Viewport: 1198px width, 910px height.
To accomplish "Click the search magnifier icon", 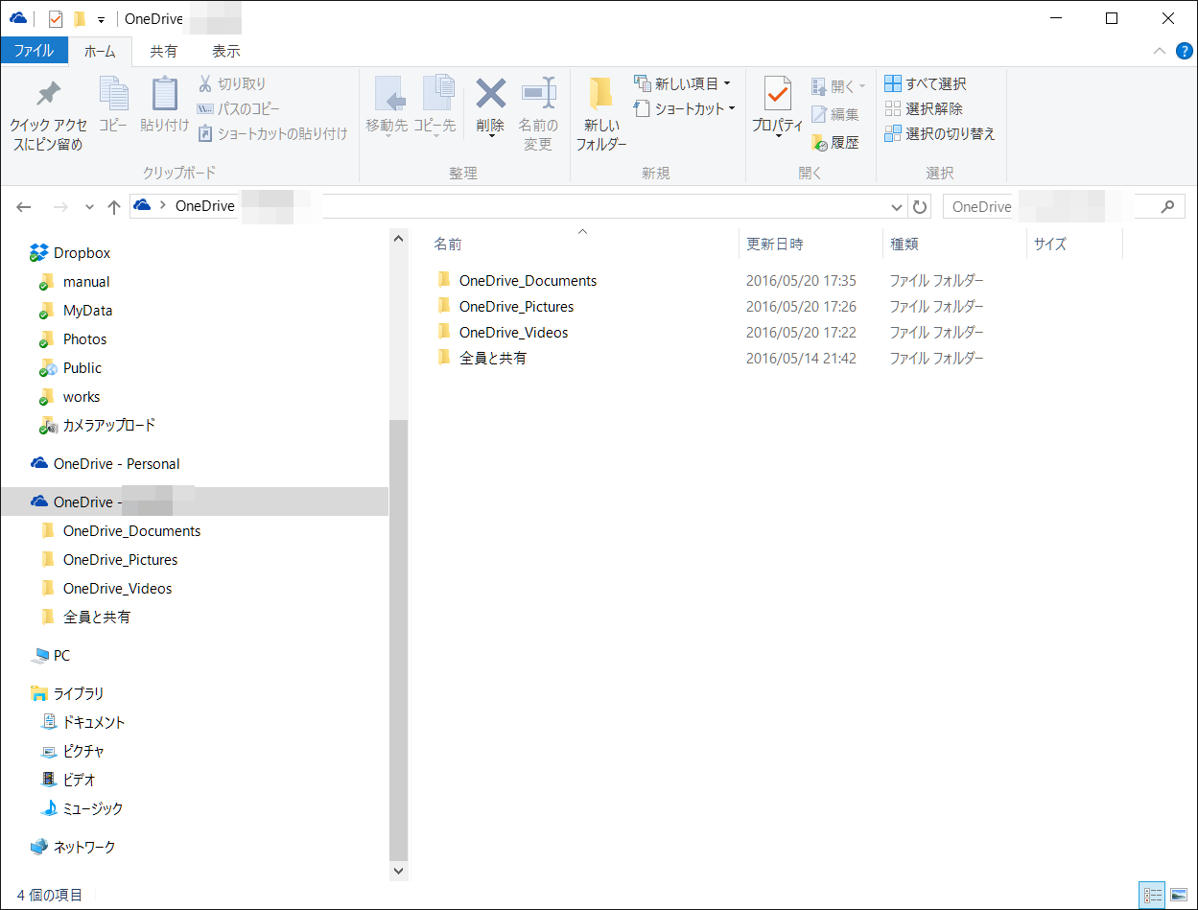I will point(1167,206).
